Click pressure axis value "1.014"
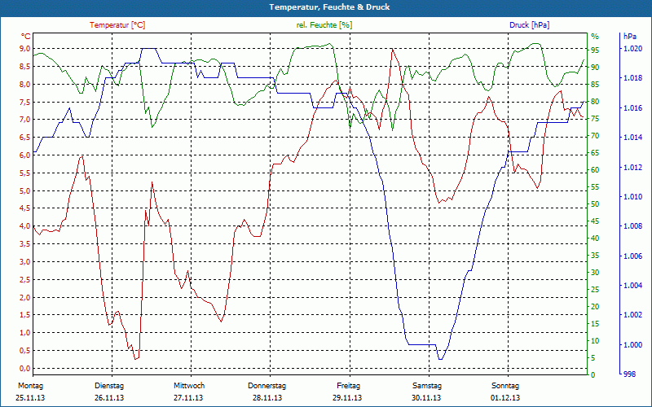652x407 pixels. (632, 138)
